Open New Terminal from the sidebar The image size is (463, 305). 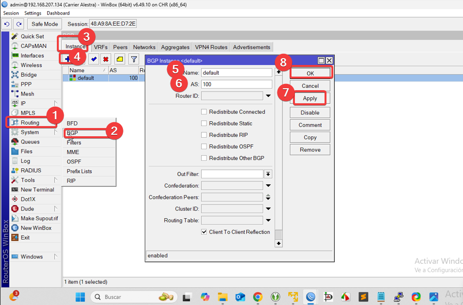tap(37, 190)
